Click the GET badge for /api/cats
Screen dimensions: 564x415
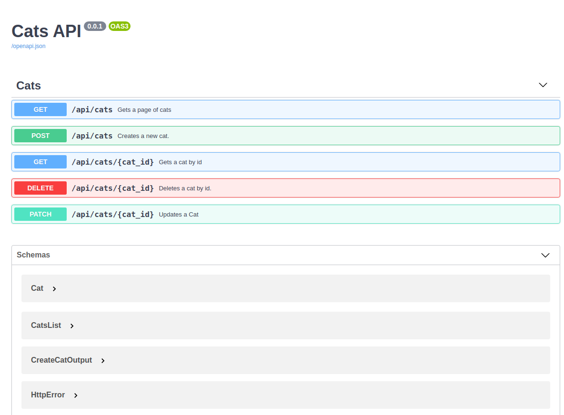40,109
